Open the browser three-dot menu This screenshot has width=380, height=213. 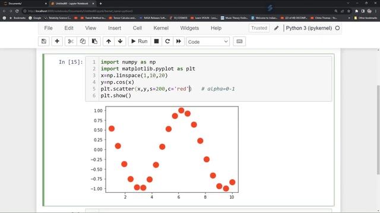376,11
